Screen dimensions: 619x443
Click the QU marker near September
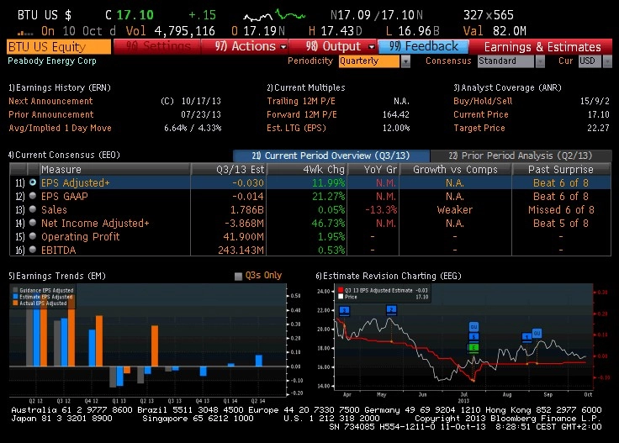pyautogui.click(x=537, y=334)
